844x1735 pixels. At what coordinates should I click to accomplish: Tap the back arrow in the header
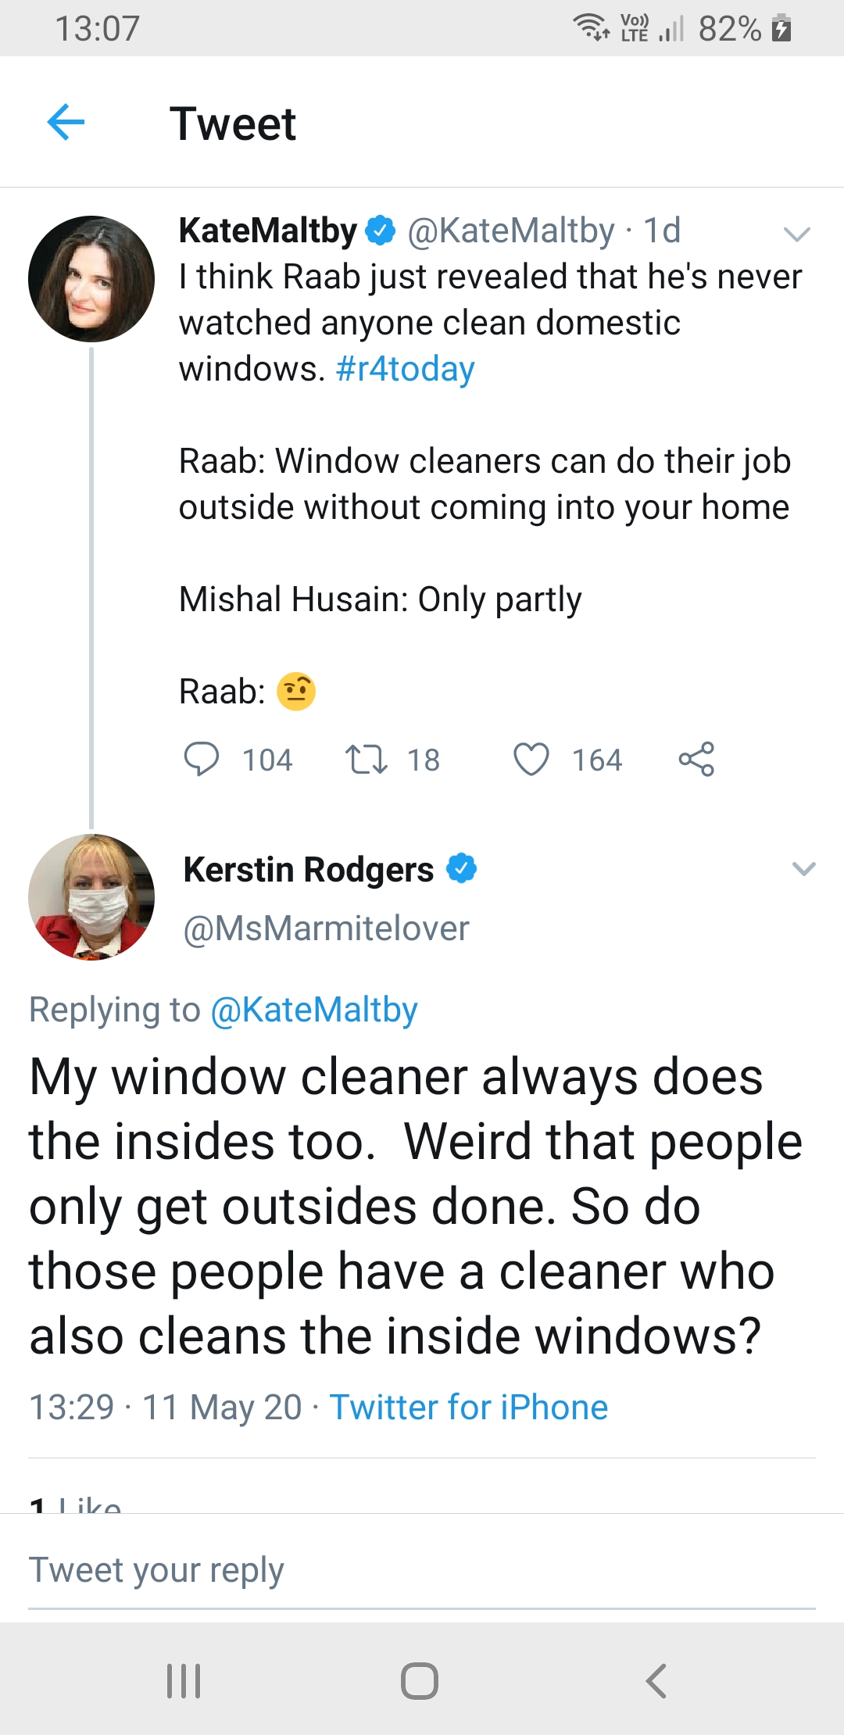(x=66, y=123)
